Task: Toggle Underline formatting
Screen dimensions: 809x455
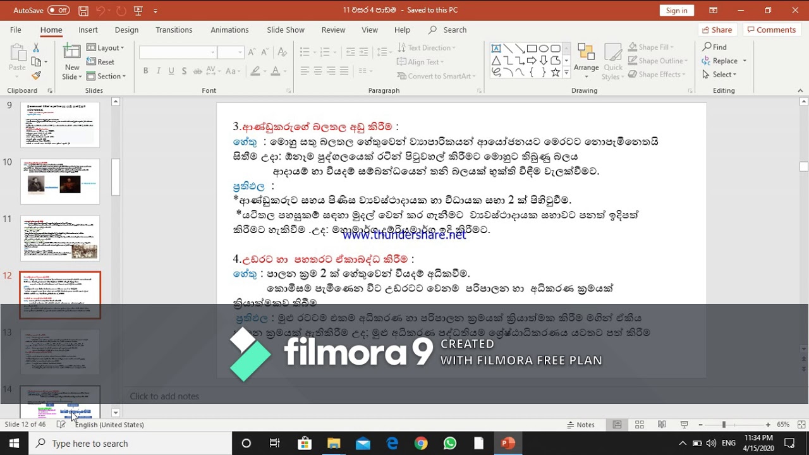Action: click(x=171, y=71)
